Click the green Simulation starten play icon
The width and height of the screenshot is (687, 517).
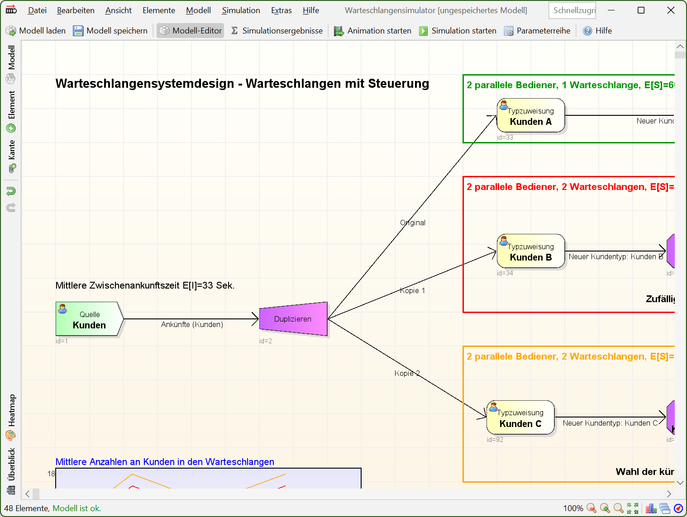(423, 31)
